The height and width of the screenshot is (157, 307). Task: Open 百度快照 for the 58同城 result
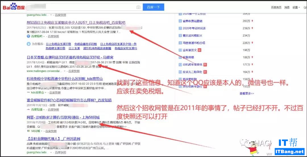(51, 131)
